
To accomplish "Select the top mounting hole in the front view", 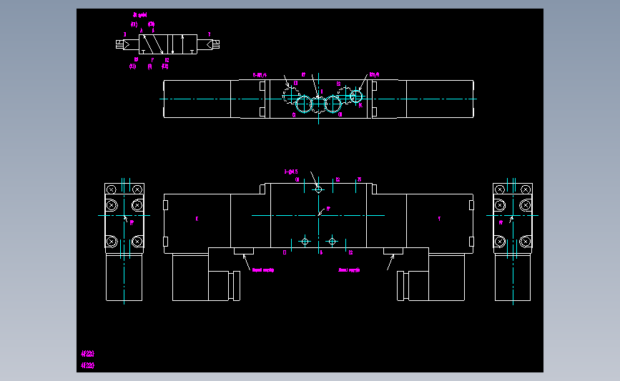I will [319, 189].
